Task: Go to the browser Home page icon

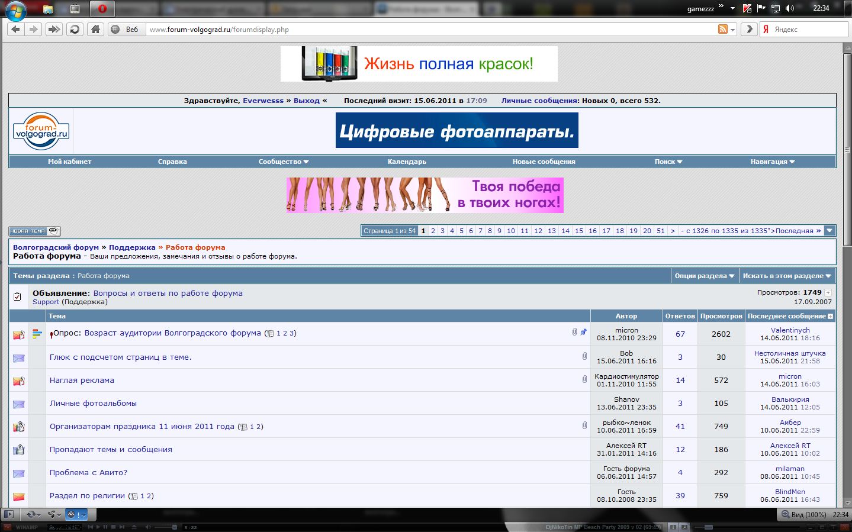Action: pyautogui.click(x=95, y=30)
